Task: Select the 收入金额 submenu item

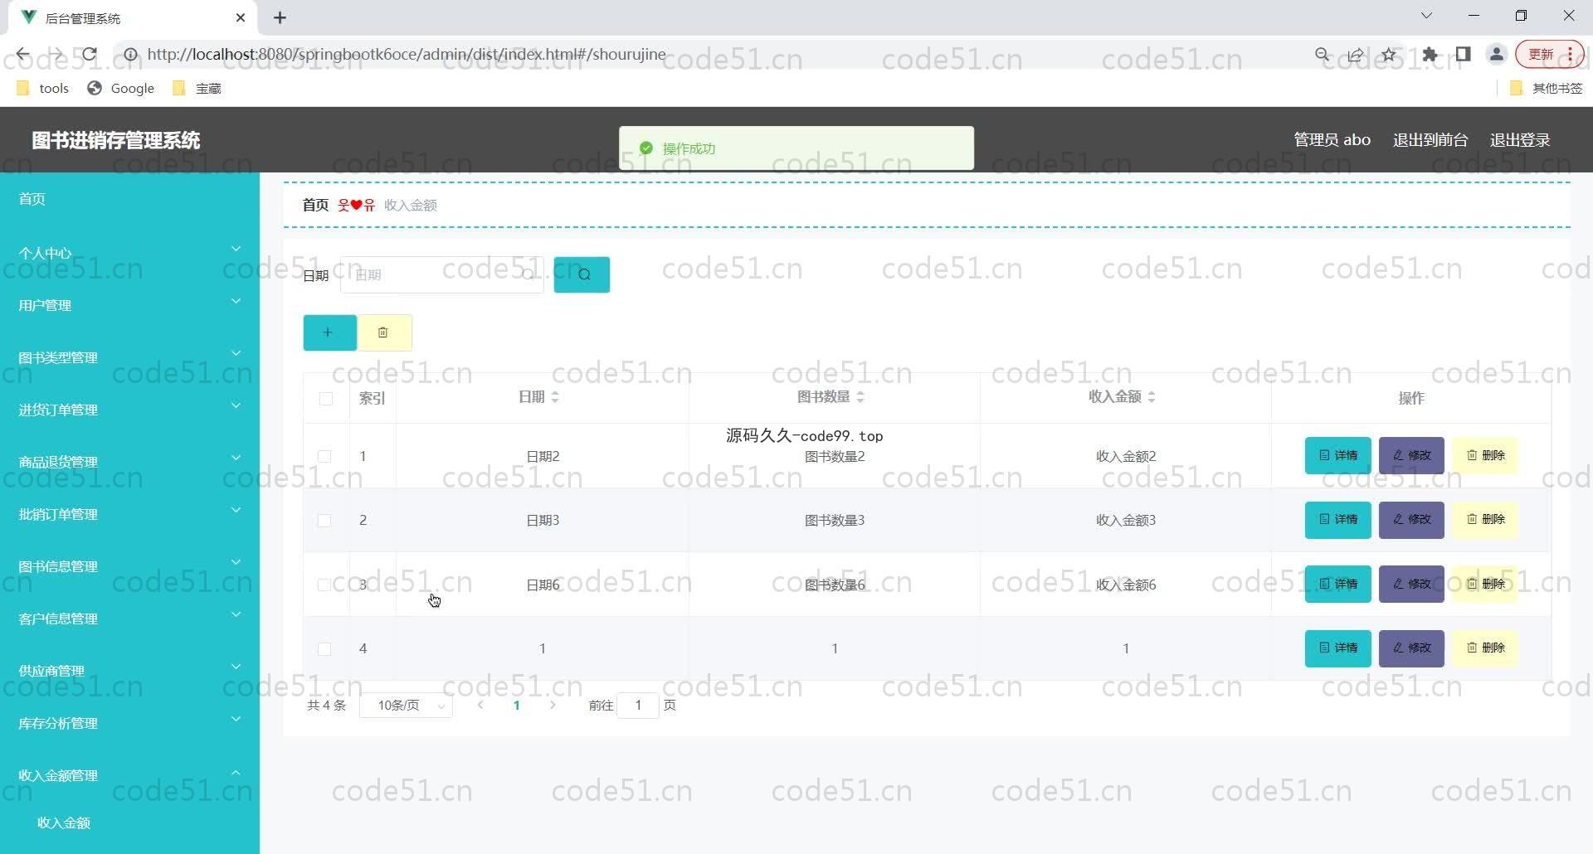Action: pos(129,822)
